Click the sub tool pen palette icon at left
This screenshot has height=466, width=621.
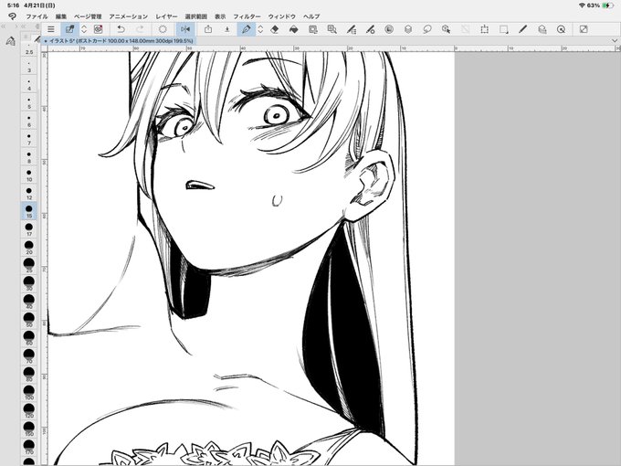(x=10, y=41)
